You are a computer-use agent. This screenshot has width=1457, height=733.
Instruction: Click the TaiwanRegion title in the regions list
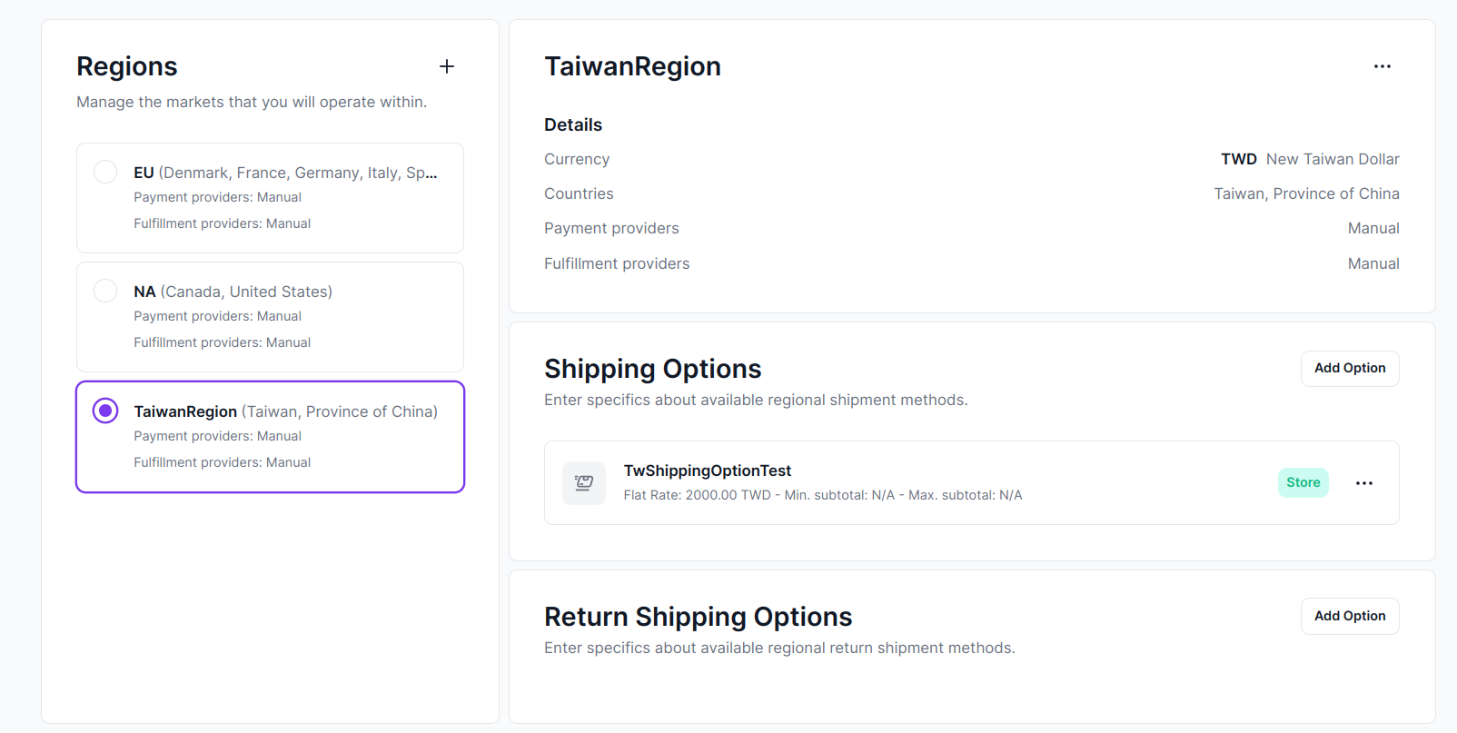click(185, 411)
